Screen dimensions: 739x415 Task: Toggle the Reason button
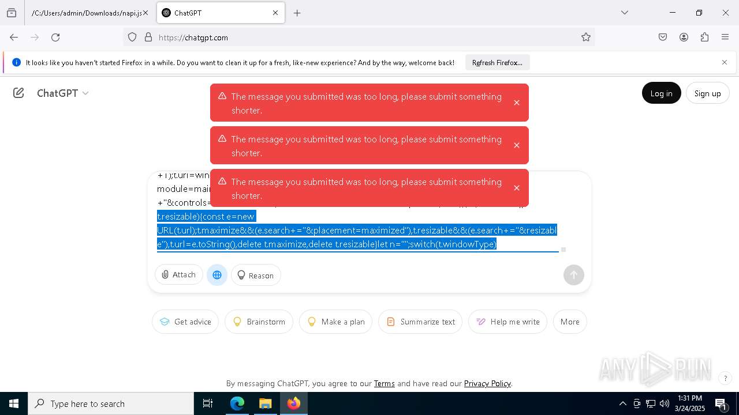pos(256,275)
